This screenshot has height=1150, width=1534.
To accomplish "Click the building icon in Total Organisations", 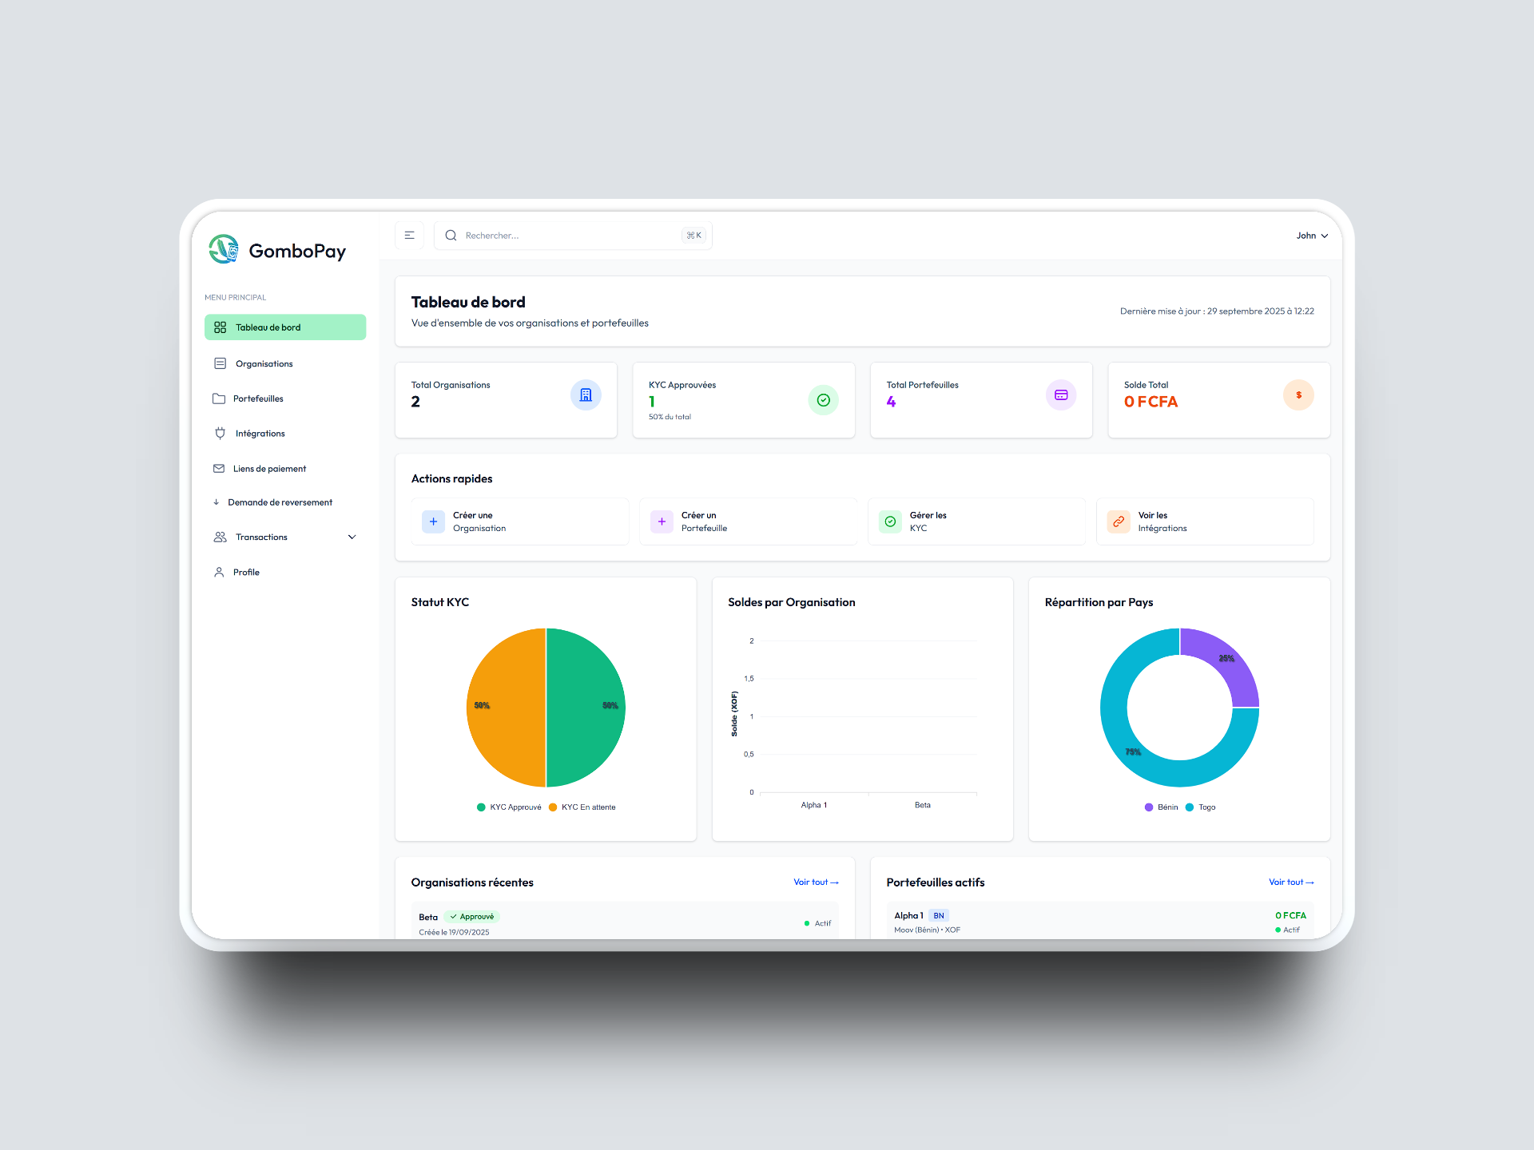I will click(x=586, y=395).
